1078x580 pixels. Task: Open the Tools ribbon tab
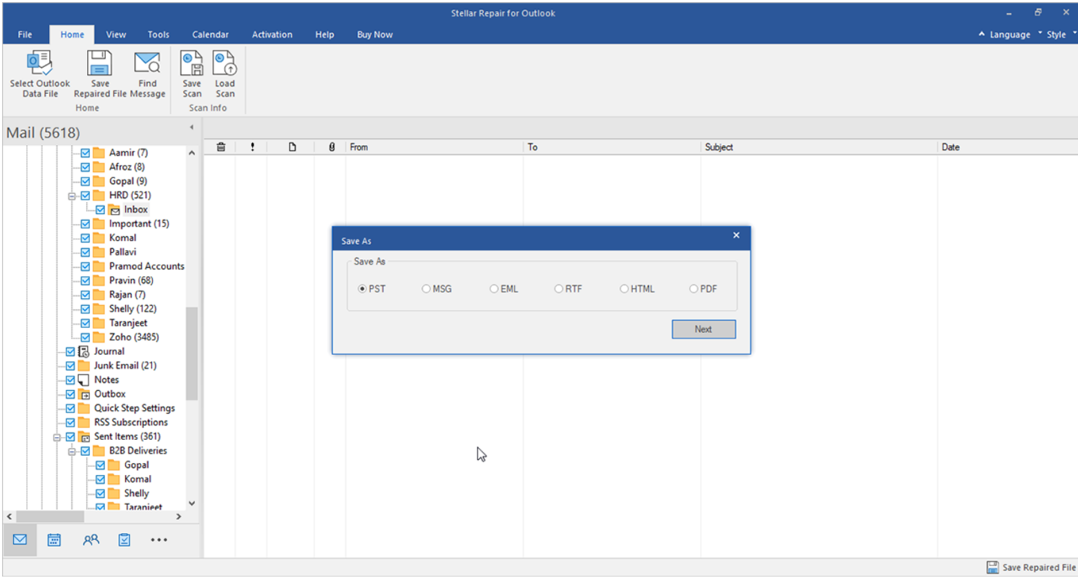point(158,35)
